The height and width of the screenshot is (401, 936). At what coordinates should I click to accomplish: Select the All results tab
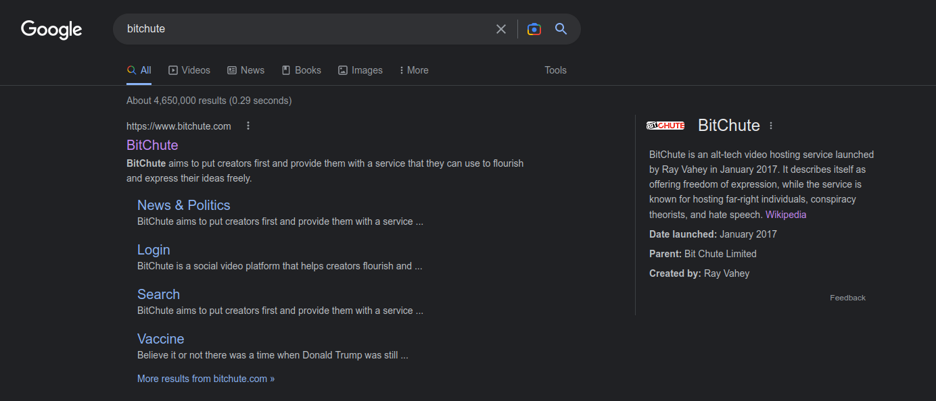click(139, 70)
